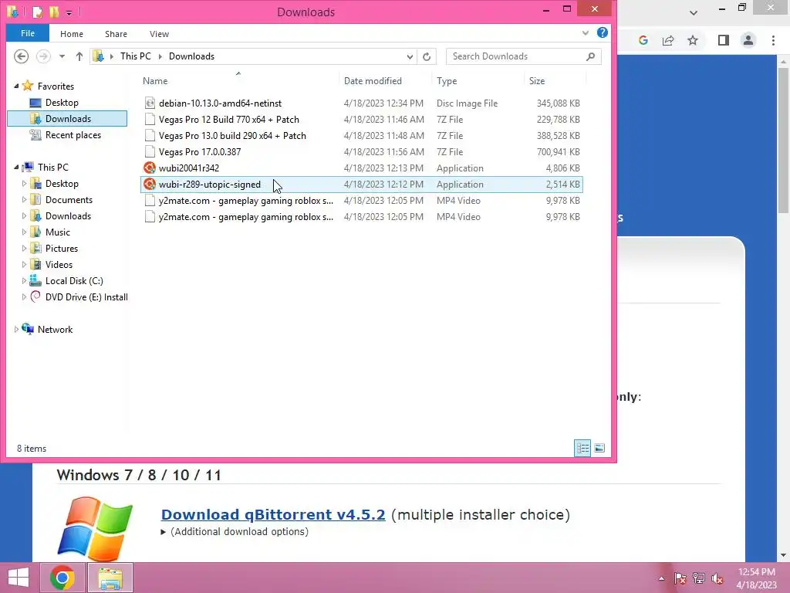The height and width of the screenshot is (593, 790).
Task: Click the New folder icon in quick access toolbar
Action: tap(54, 12)
